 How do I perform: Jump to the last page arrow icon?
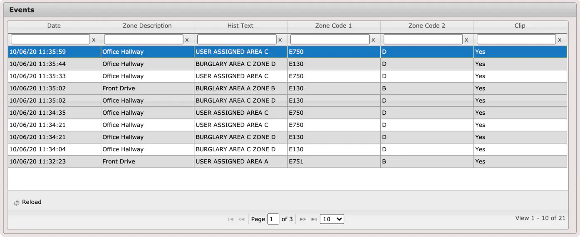tap(314, 219)
